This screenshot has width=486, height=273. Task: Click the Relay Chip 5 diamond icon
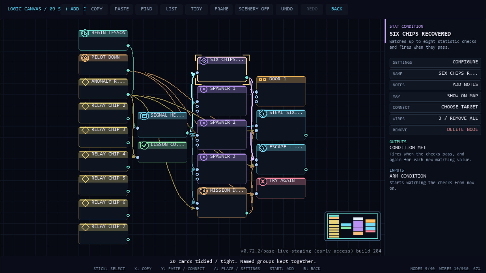pyautogui.click(x=85, y=179)
